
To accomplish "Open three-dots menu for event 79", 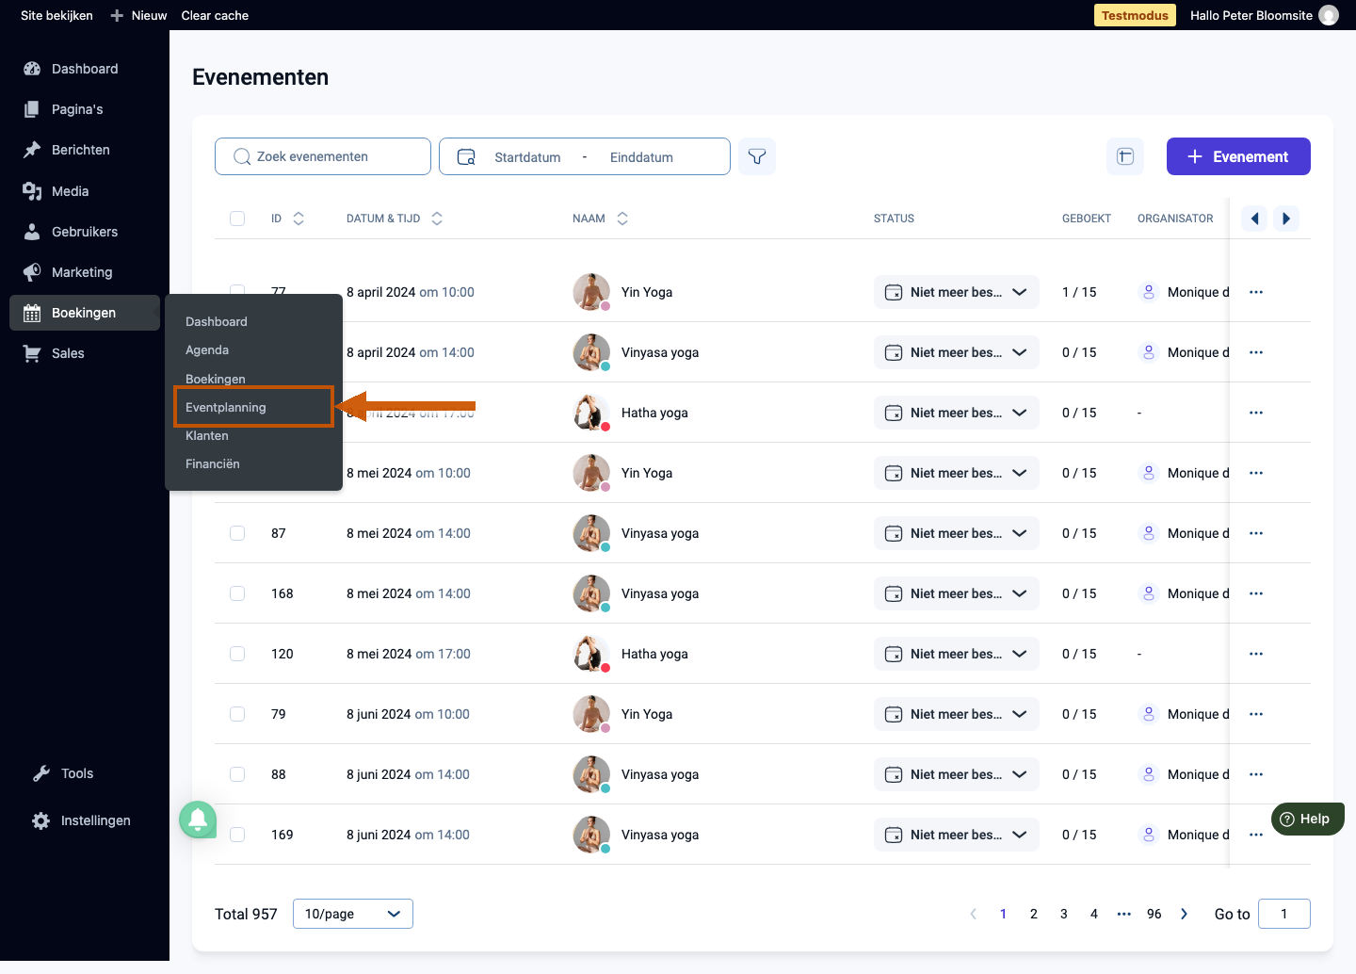I will 1255,714.
